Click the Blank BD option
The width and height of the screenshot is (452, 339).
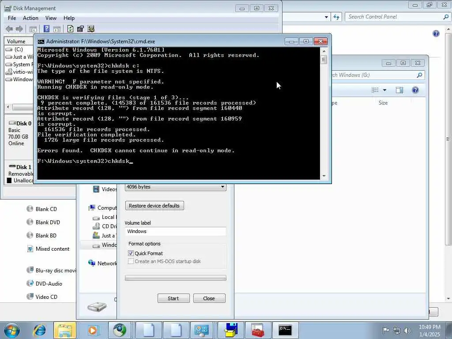[x=42, y=236]
